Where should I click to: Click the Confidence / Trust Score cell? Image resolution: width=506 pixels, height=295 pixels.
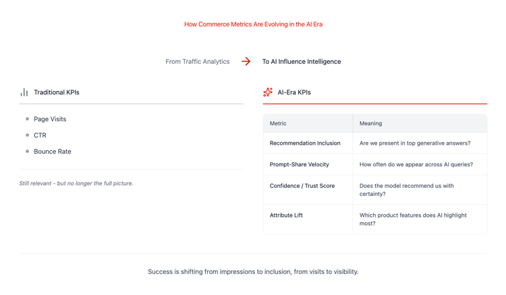(x=302, y=186)
